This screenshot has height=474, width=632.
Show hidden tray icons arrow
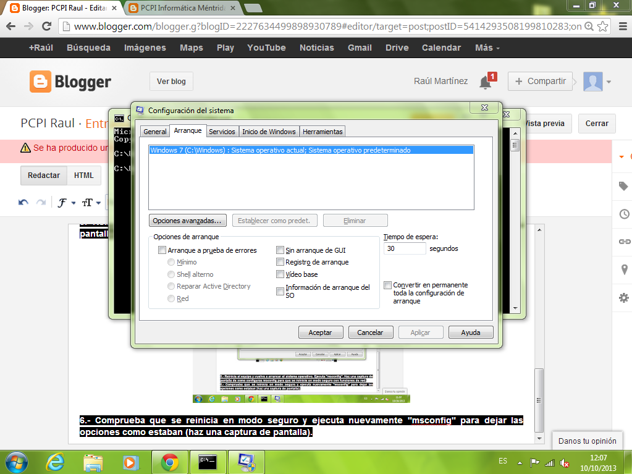coord(520,463)
